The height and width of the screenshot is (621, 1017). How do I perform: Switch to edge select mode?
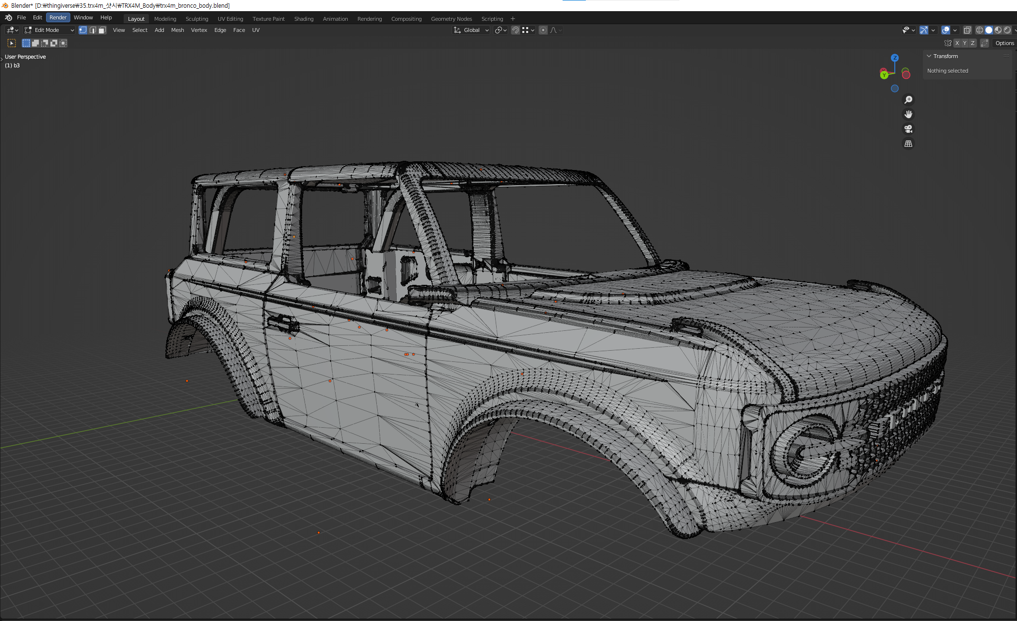(x=93, y=30)
